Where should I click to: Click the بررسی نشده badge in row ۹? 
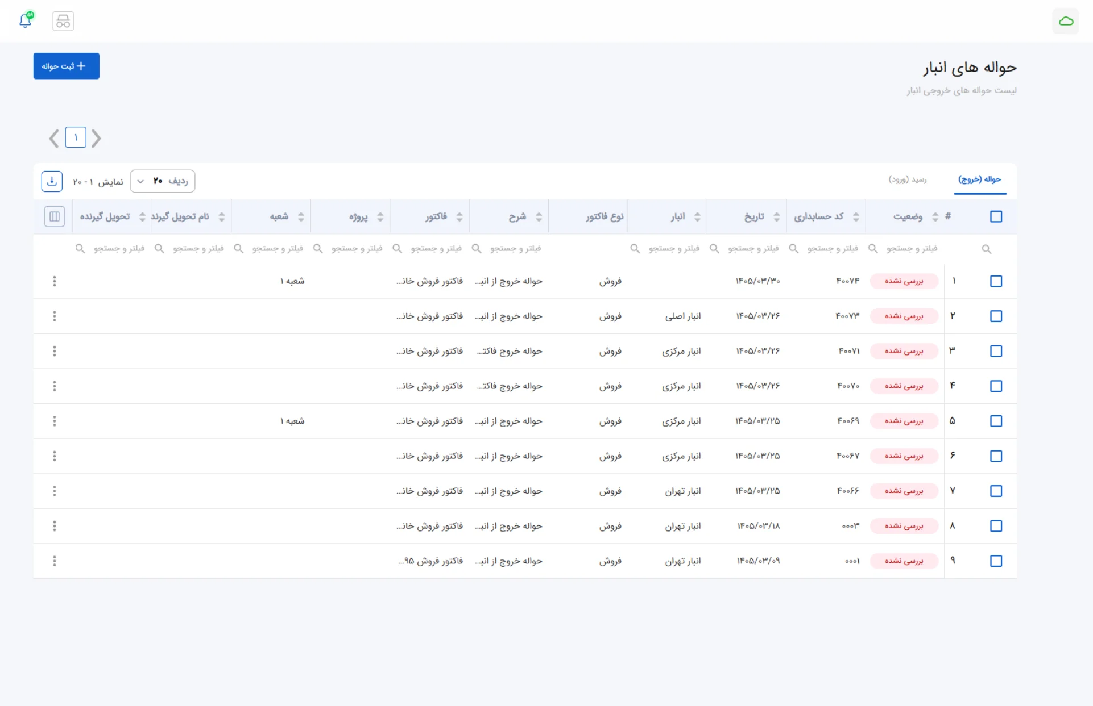pos(904,561)
